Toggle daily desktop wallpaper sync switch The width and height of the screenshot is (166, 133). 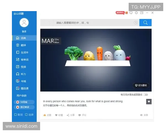pyautogui.click(x=146, y=95)
